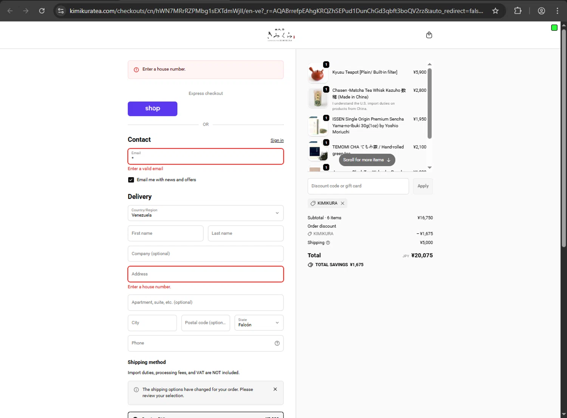Click the Subtotal ¥16,750 value

(425, 218)
